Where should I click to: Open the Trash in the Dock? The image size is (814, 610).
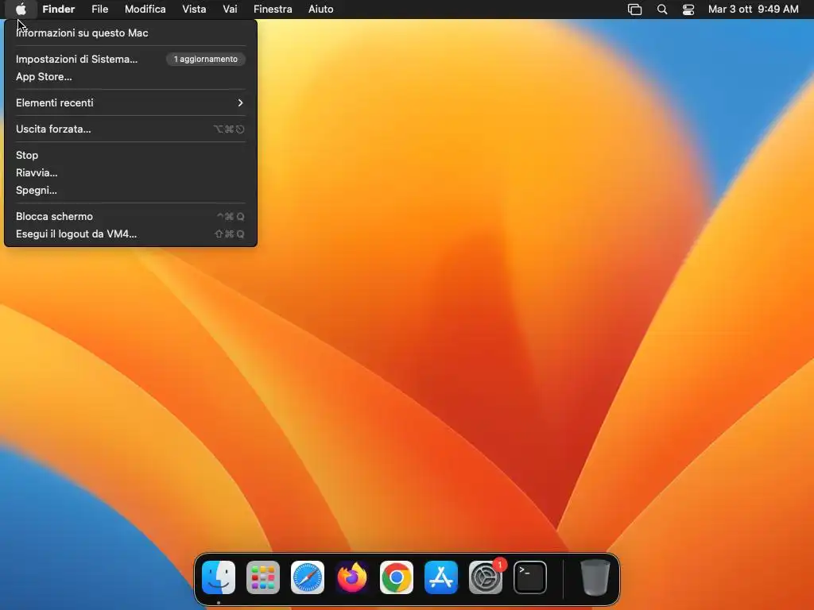pos(595,577)
